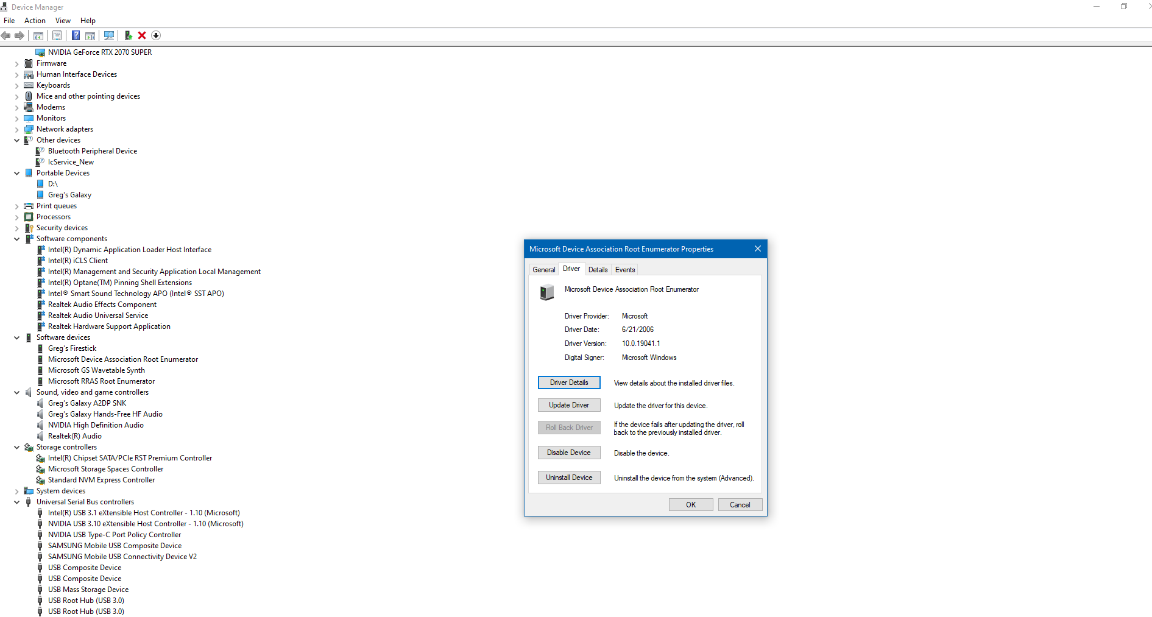Click the blue question mark Help icon
1152x617 pixels.
pyautogui.click(x=76, y=35)
